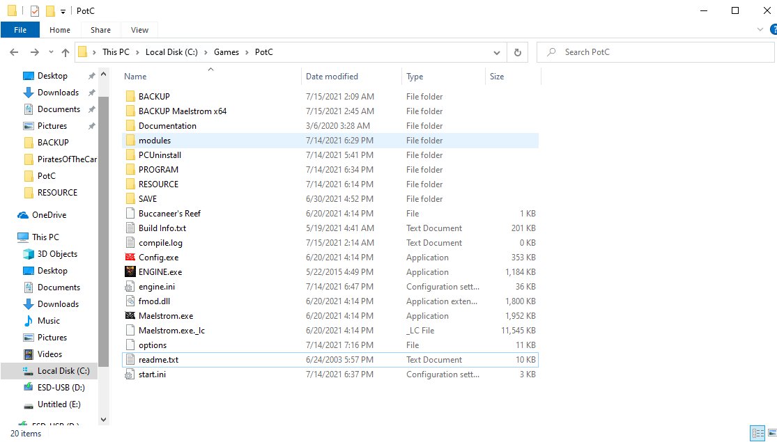Screen dimensions: 777x442
Task: Refresh the PotC folder view
Action: (x=518, y=52)
